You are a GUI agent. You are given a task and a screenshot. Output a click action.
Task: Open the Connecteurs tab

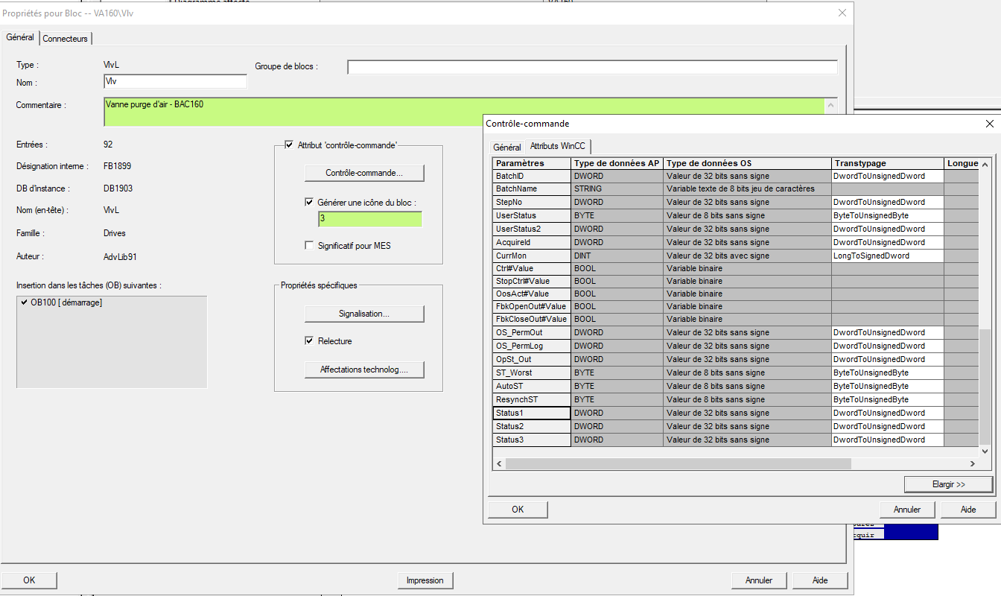point(66,38)
